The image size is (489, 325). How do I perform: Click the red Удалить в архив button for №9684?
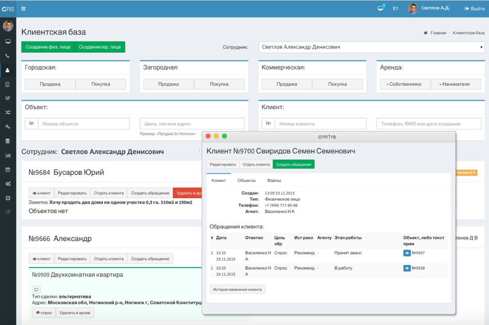pyautogui.click(x=187, y=193)
